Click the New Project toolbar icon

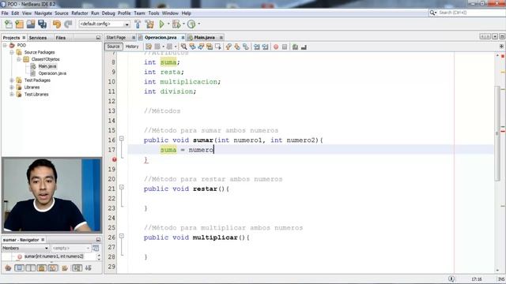[x=20, y=24]
